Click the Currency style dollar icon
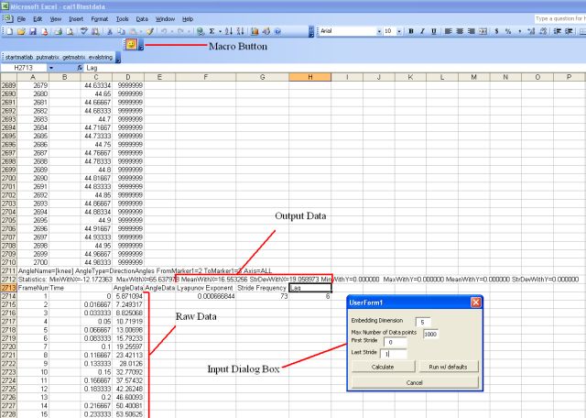Image resolution: width=586 pixels, height=418 pixels. tap(495, 31)
